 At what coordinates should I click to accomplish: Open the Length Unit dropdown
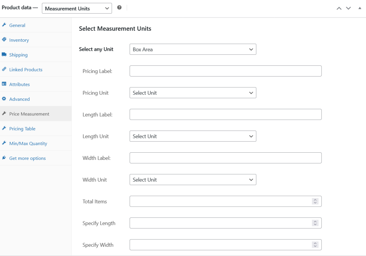click(x=193, y=136)
